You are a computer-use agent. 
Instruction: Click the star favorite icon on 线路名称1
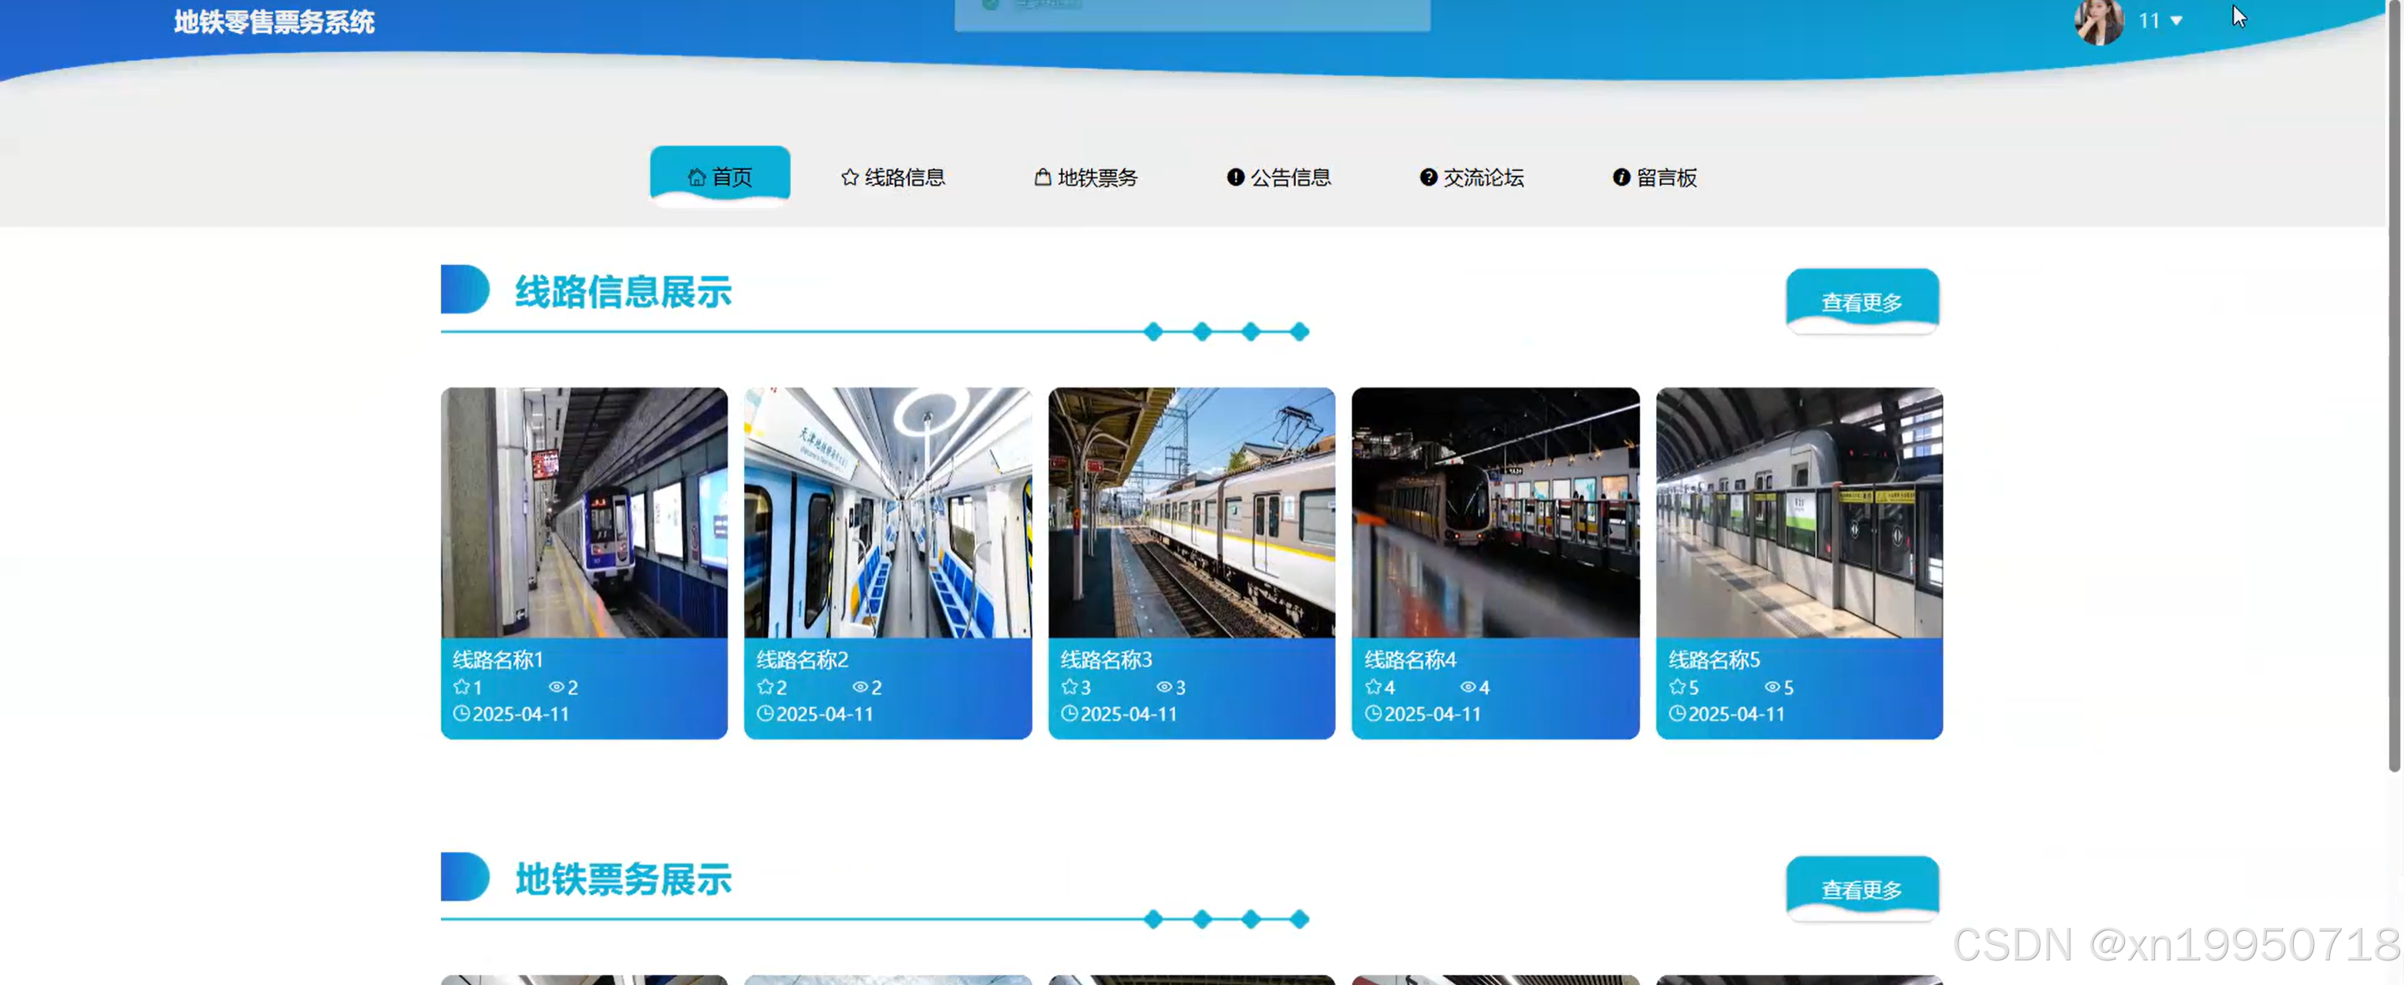(461, 687)
